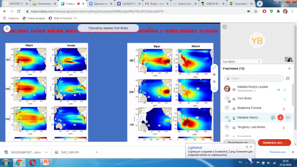297x167 pixels.
Task: Click Показать все downloads button
Action: pyautogui.click(x=278, y=152)
